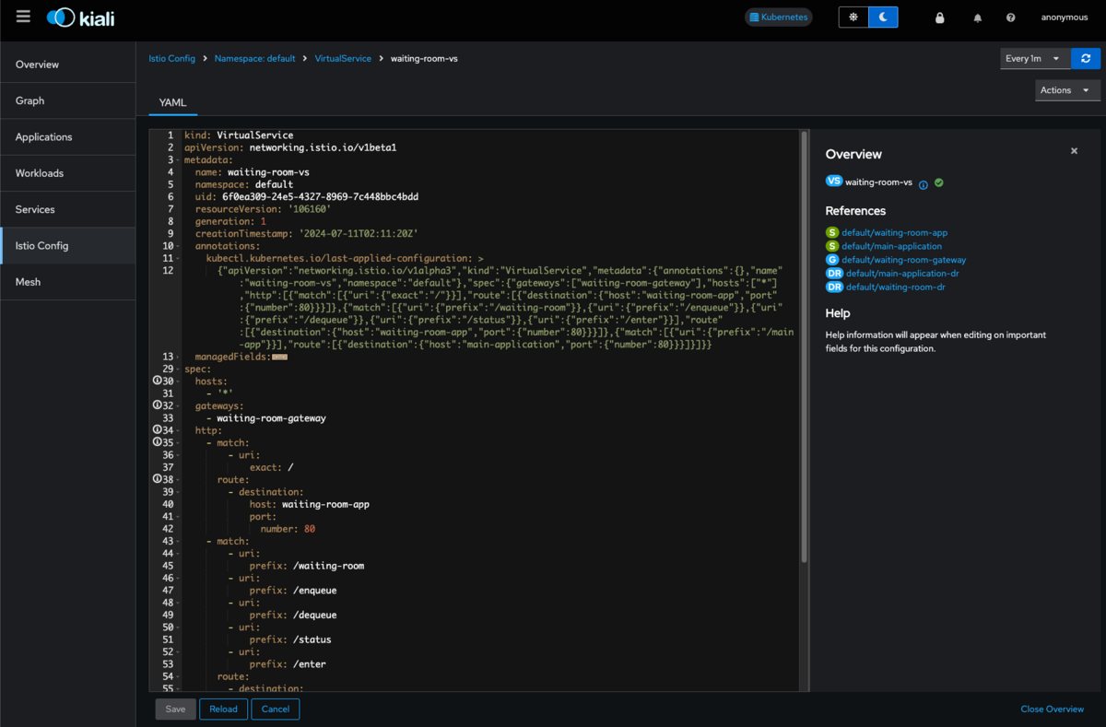Image resolution: width=1106 pixels, height=727 pixels.
Task: Open default/main-application reference link
Action: [x=891, y=246]
